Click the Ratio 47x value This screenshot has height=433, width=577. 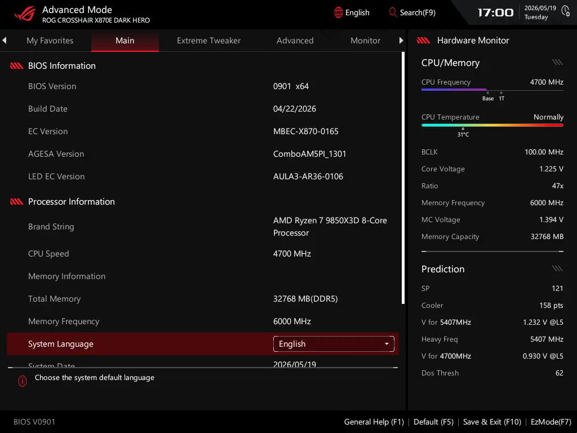(x=557, y=185)
